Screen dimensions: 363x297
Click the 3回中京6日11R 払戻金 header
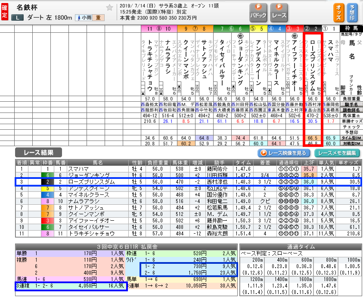tap(126, 247)
